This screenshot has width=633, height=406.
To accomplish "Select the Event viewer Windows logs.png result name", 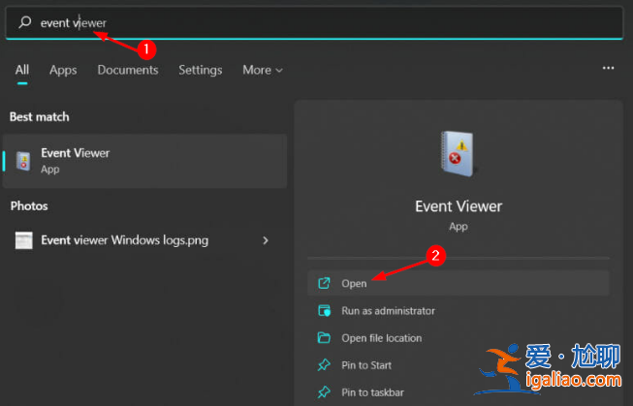I will 124,240.
